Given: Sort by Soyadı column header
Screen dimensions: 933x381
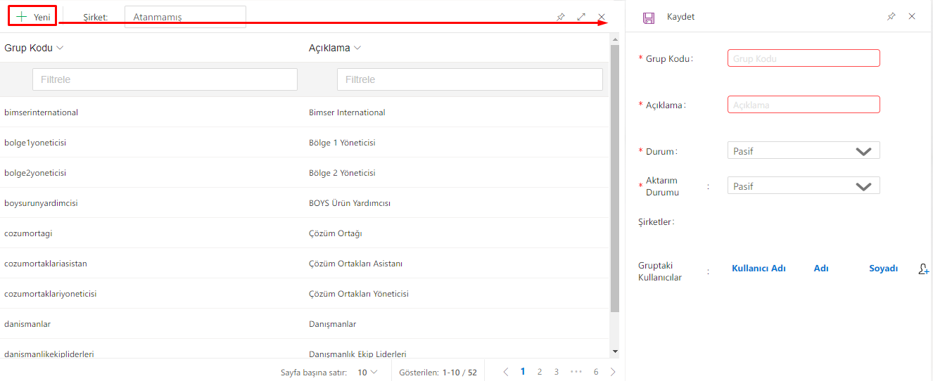Looking at the screenshot, I should pyautogui.click(x=883, y=269).
